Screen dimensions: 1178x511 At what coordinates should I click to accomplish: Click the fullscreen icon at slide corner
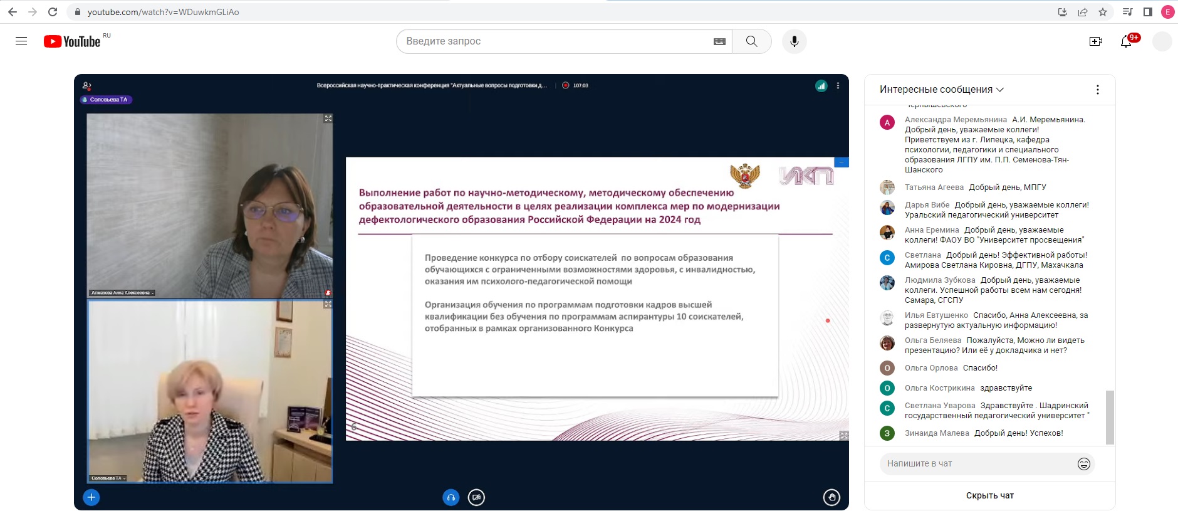[844, 436]
